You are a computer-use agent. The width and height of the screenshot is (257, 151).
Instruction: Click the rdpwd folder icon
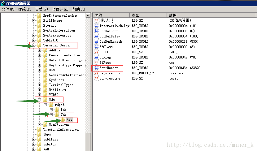[51, 105]
